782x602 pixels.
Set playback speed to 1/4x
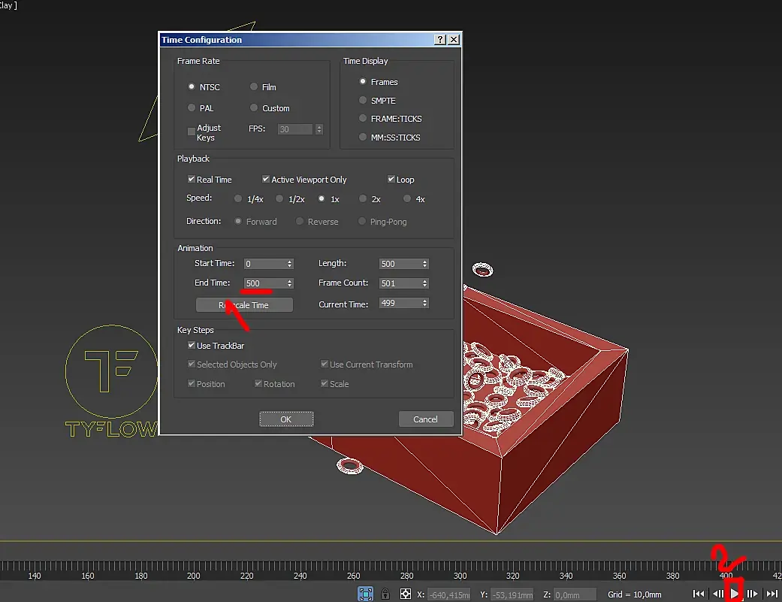pos(238,198)
